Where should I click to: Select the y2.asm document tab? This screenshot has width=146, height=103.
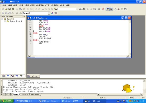coord(33,76)
